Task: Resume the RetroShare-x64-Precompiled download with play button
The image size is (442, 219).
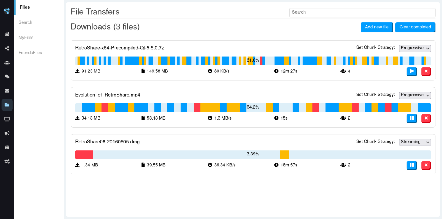Action: click(412, 71)
